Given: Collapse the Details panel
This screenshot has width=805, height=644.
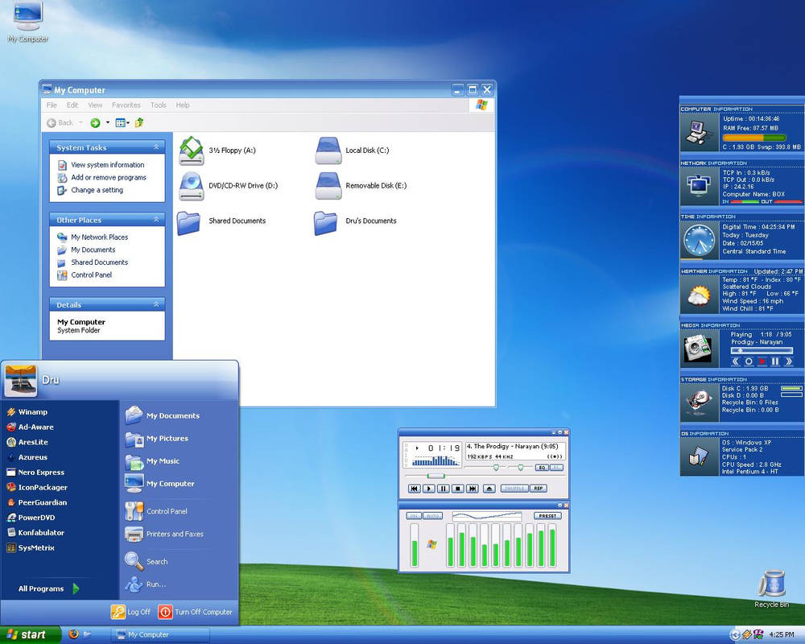Looking at the screenshot, I should tap(156, 304).
